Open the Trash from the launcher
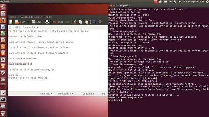Screen dimensions: 209x117 [x=3, y=114]
